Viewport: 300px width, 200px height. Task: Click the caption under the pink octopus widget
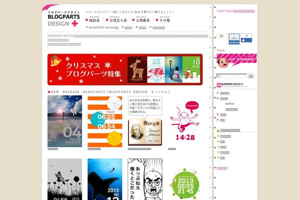pyautogui.click(x=172, y=149)
